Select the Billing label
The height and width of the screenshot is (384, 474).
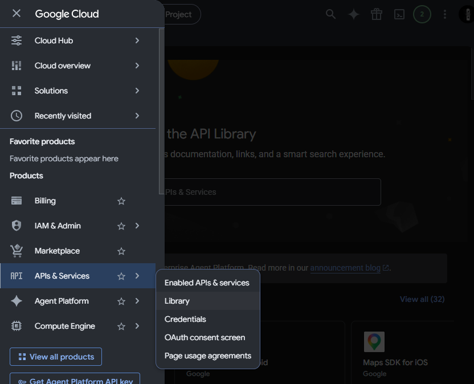coord(45,201)
